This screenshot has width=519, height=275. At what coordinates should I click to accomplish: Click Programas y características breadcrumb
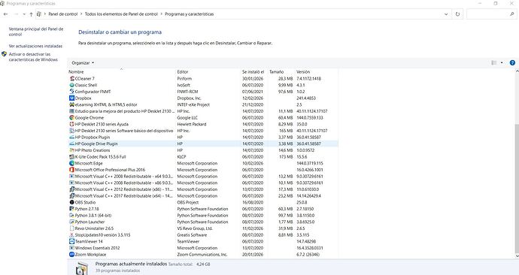pyautogui.click(x=190, y=14)
